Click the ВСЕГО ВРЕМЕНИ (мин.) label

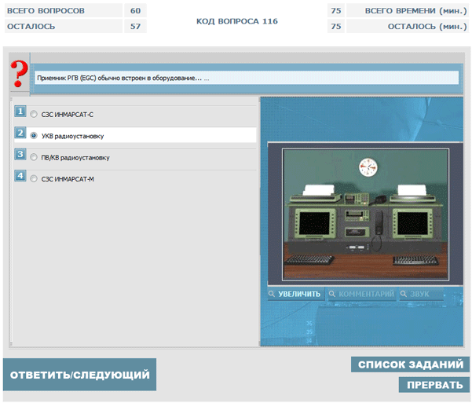coord(415,11)
